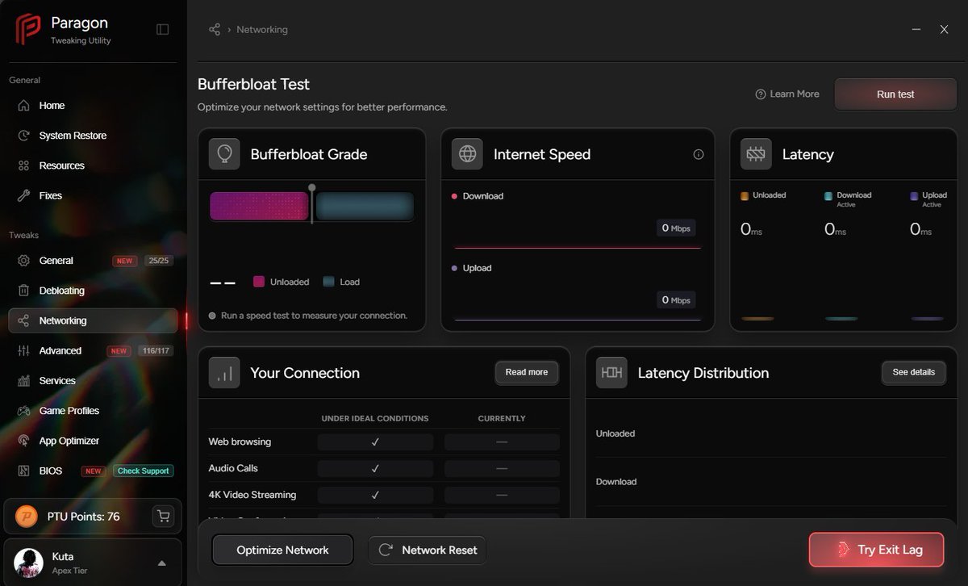This screenshot has height=586, width=968.
Task: Click the Game Profiles controller icon
Action: coord(23,411)
